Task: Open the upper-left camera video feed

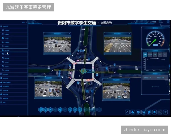Action: [57, 45]
